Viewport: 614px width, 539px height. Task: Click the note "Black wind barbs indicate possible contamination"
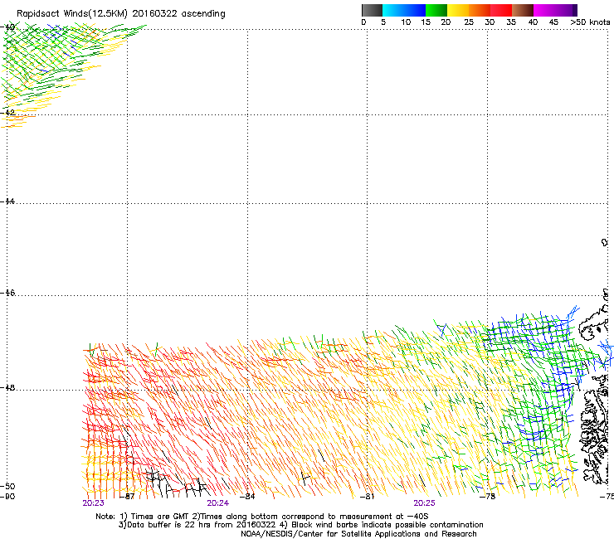[x=387, y=525]
